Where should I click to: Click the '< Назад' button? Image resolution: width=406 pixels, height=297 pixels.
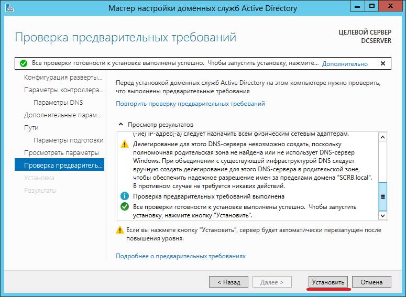(x=225, y=282)
